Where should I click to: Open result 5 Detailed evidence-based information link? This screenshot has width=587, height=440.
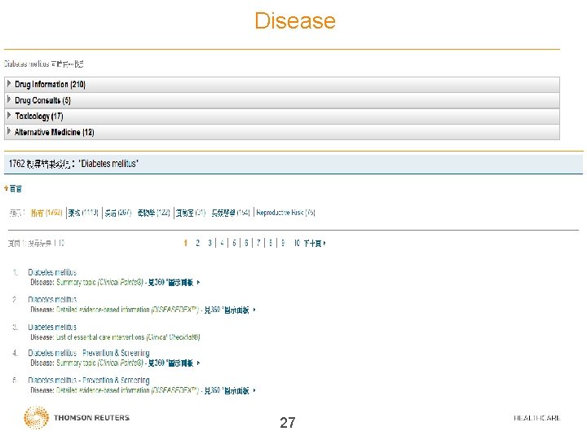click(127, 390)
